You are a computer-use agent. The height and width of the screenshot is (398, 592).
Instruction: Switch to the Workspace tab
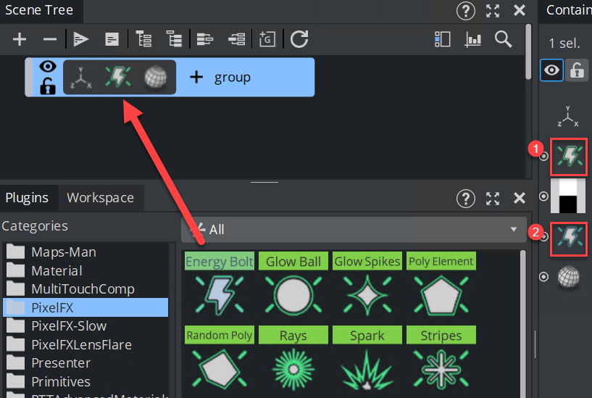point(100,197)
